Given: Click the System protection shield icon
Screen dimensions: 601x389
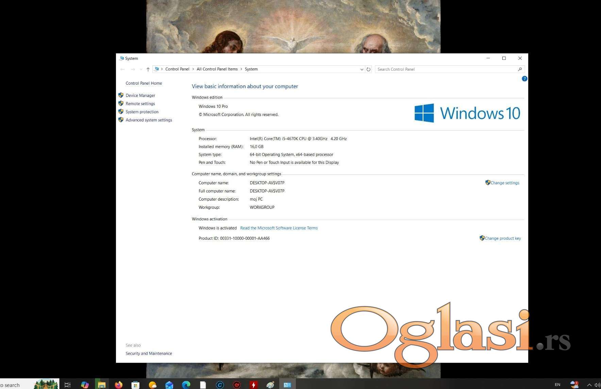Looking at the screenshot, I should click(x=121, y=112).
